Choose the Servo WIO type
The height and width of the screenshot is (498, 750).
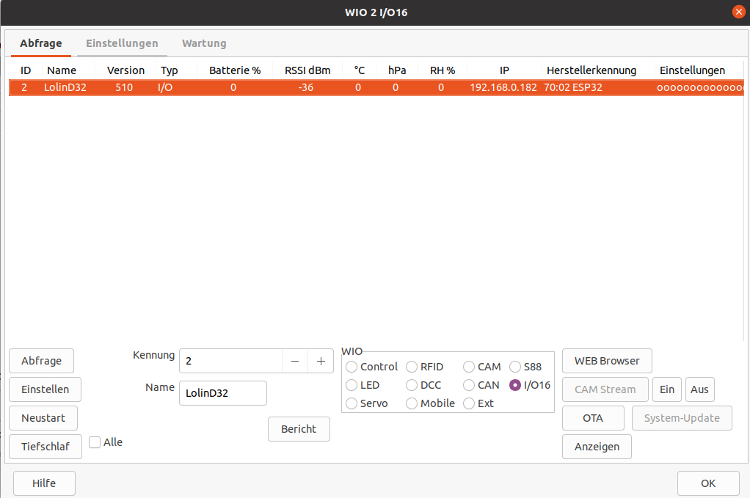(x=352, y=403)
